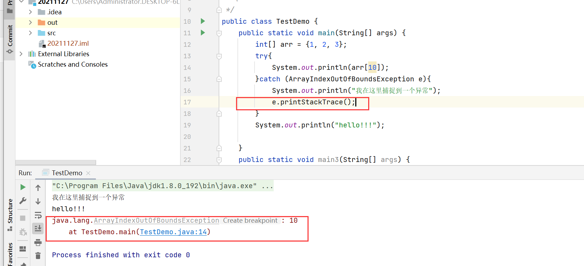The height and width of the screenshot is (266, 584).
Task: Select the out folder row
Action: click(x=98, y=22)
